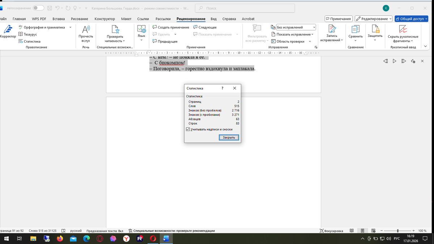Image resolution: width=434 pixels, height=244 pixels.
Task: Open the Acrobat tab
Action: [x=248, y=19]
